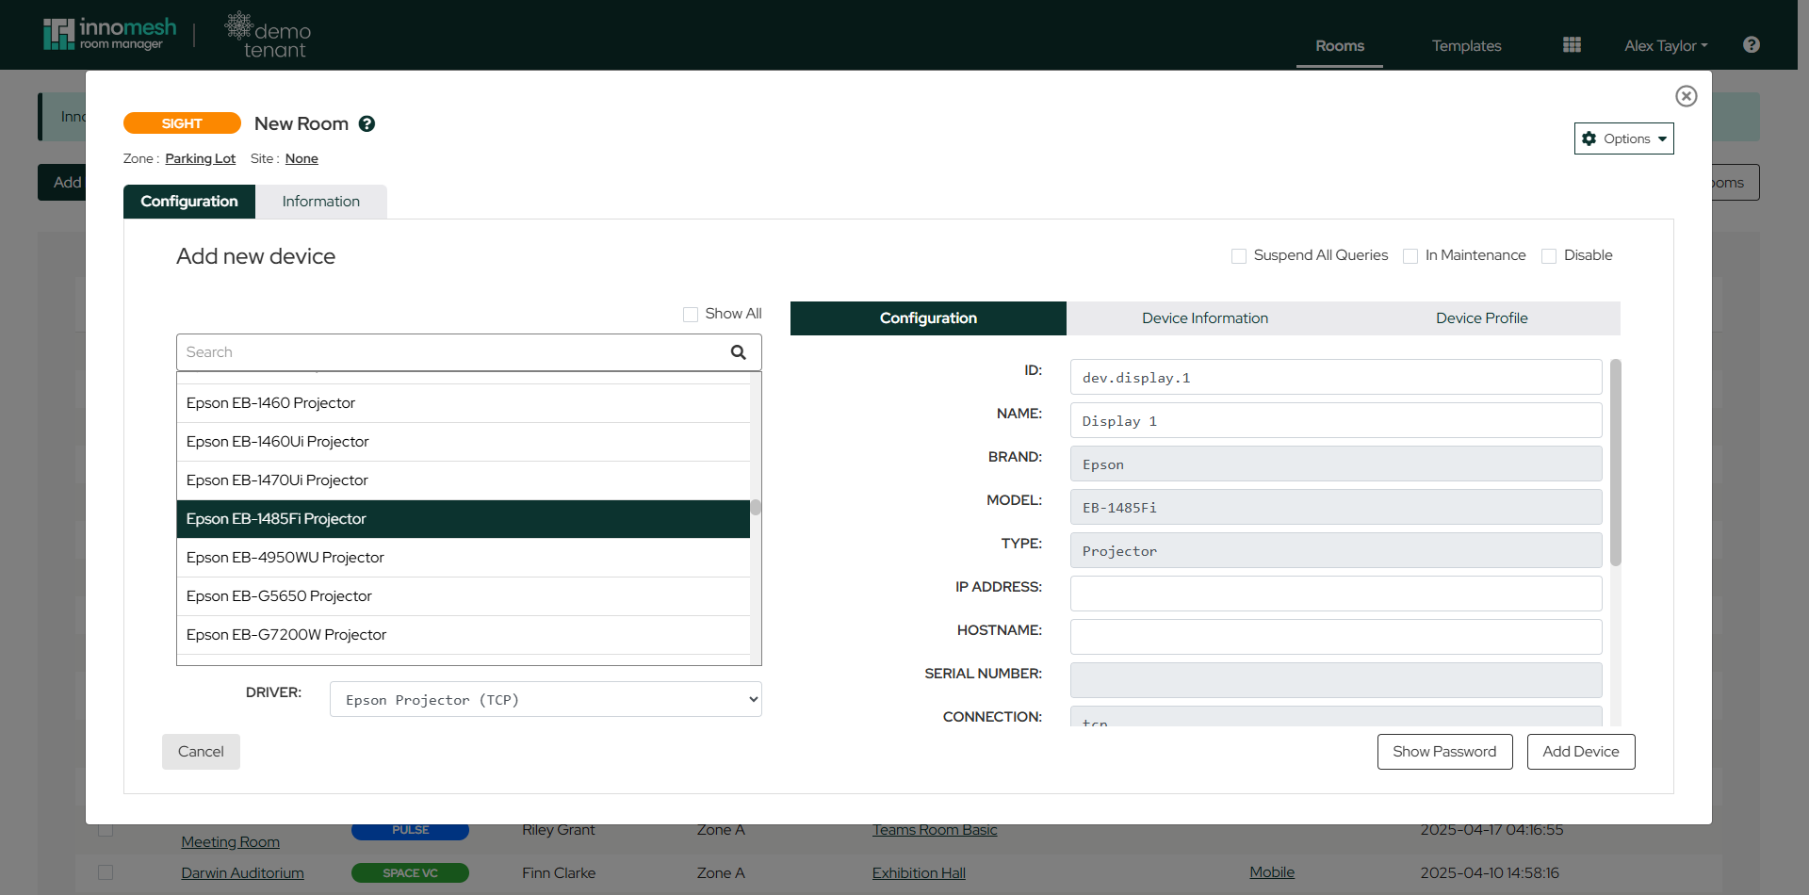Click the Site None link
The width and height of the screenshot is (1809, 895).
[301, 158]
